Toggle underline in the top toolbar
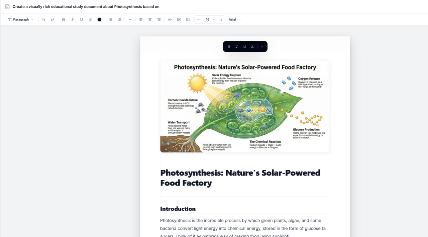Image resolution: width=428 pixels, height=237 pixels. coord(81,20)
